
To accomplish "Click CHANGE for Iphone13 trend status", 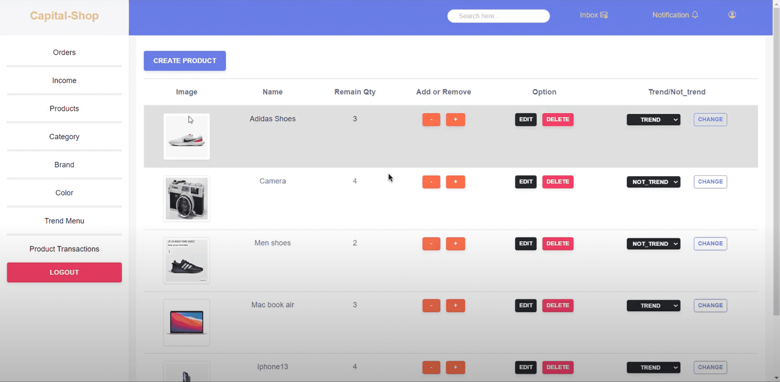I will click(x=710, y=368).
